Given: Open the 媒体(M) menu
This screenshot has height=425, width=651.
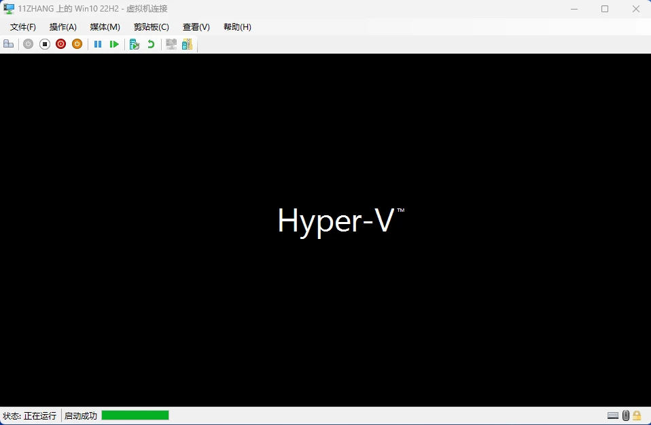Looking at the screenshot, I should [x=105, y=27].
